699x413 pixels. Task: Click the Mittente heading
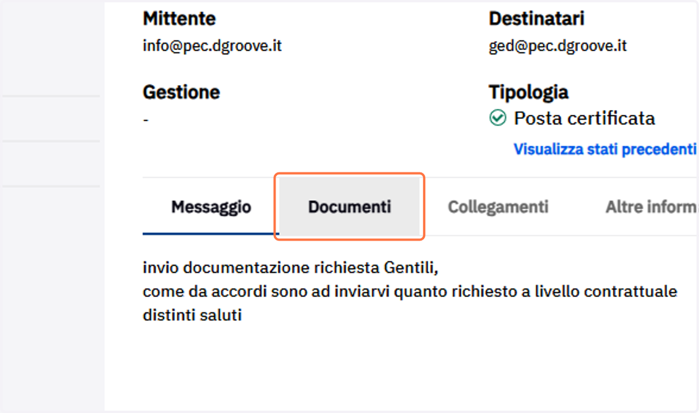click(x=179, y=19)
